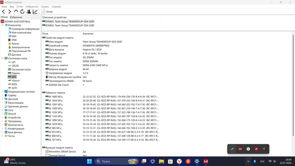Go forward with the right arrow toolbar button
This screenshot has height=166, width=295.
pos(10,12)
